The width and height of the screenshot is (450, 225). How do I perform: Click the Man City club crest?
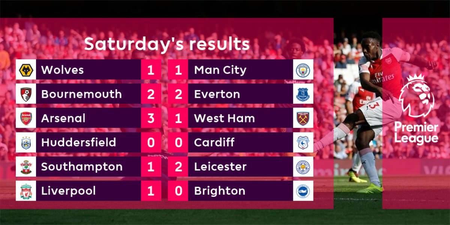point(303,70)
